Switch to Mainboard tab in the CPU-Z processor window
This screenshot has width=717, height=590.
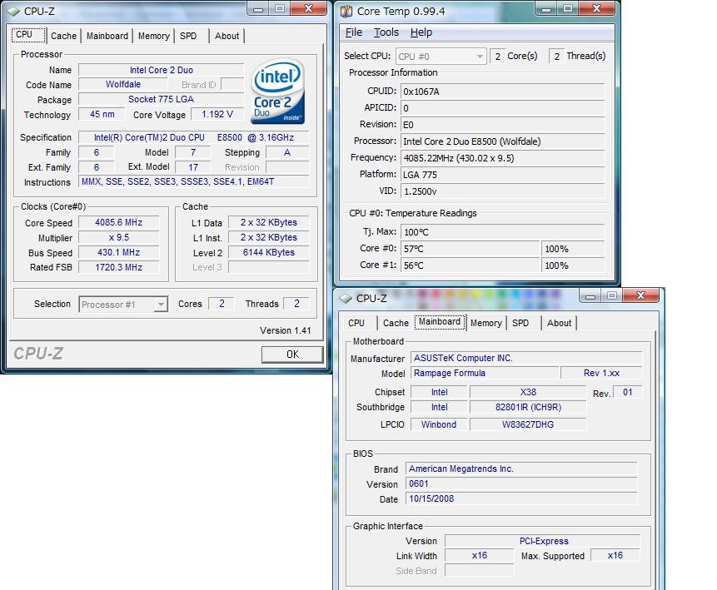click(107, 36)
